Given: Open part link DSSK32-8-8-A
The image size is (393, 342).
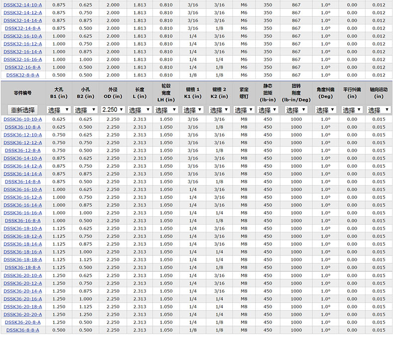Looking at the screenshot, I should pos(23,75).
